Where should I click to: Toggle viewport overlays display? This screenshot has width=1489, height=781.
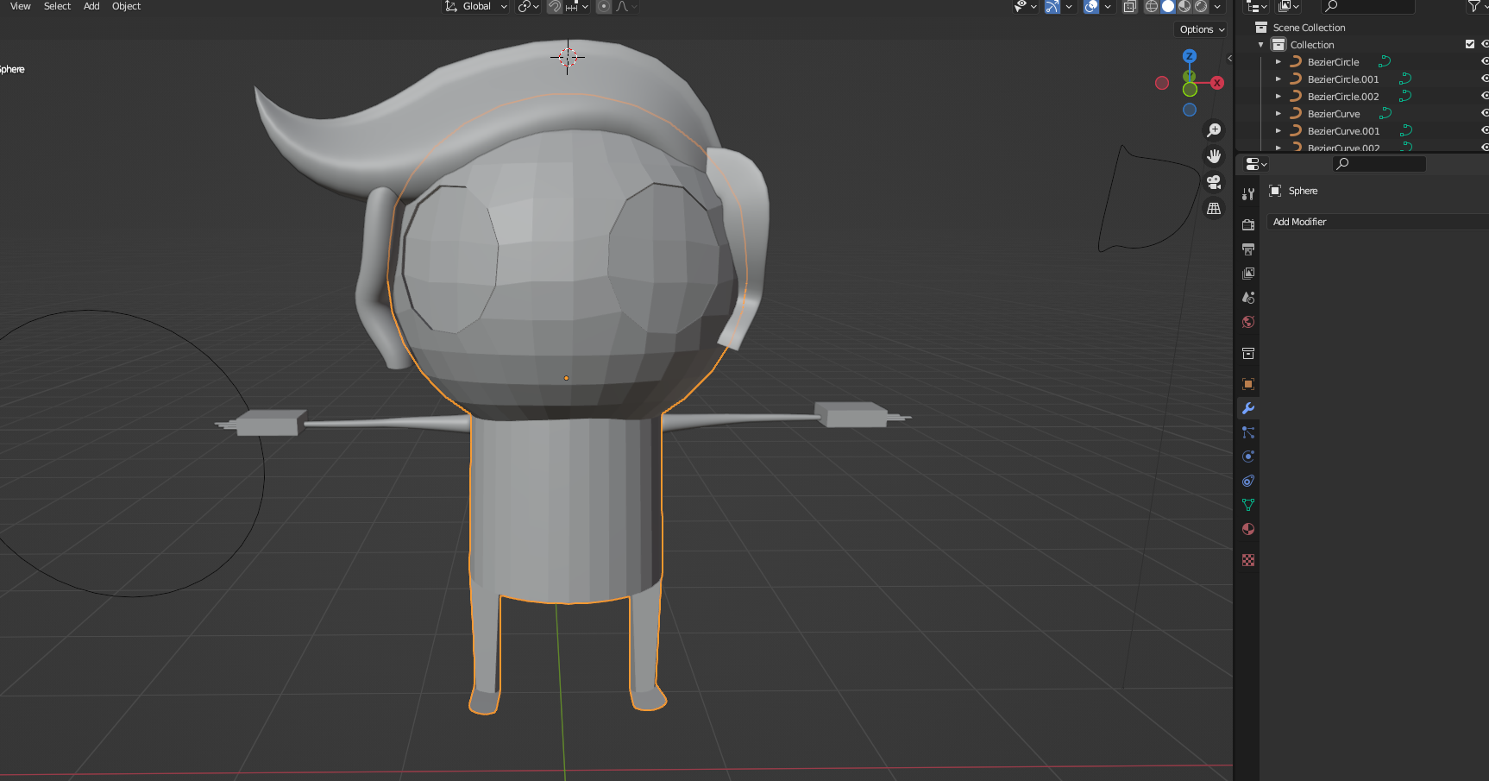click(1092, 6)
